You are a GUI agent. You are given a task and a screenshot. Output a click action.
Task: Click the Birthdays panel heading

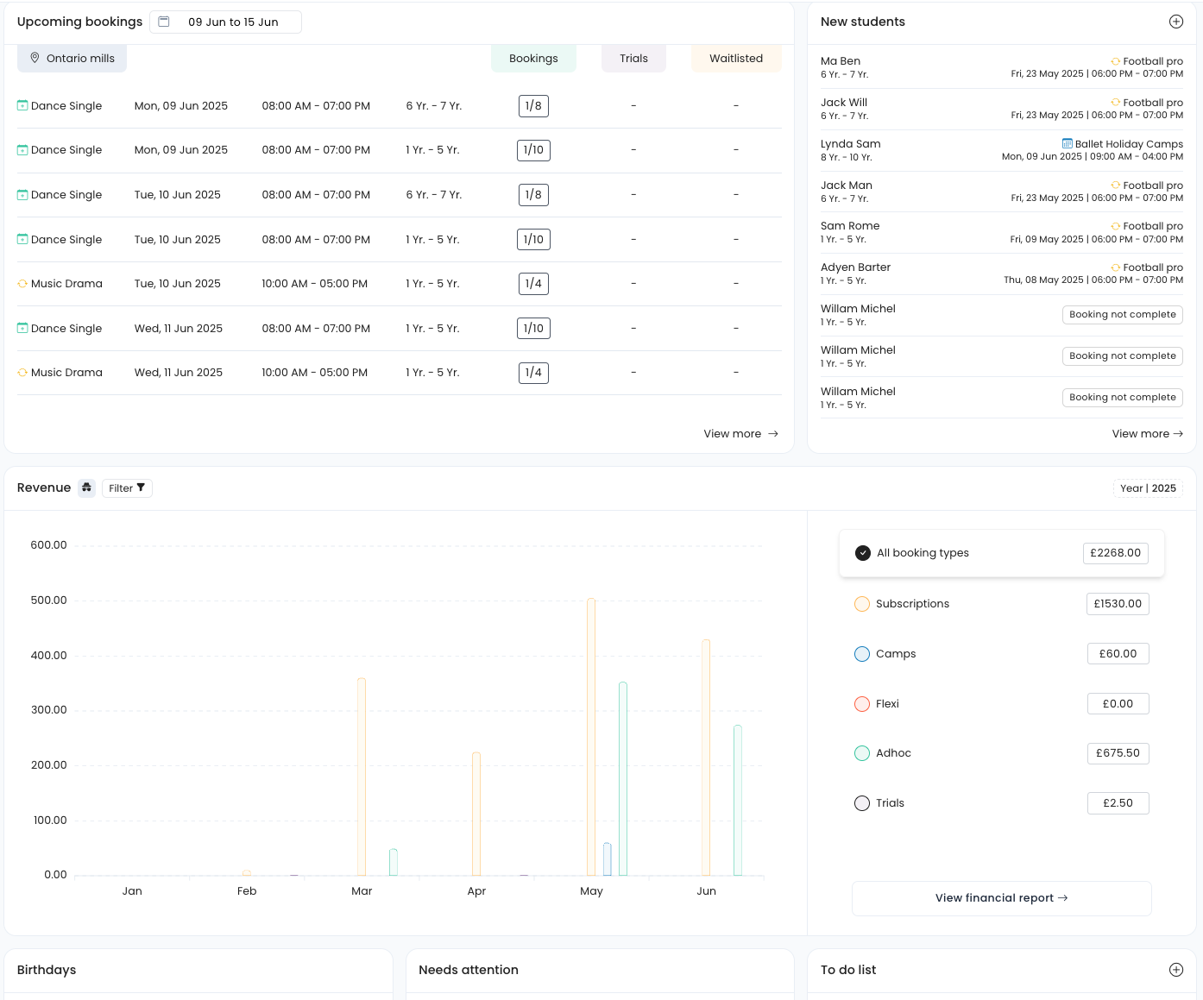click(x=47, y=970)
